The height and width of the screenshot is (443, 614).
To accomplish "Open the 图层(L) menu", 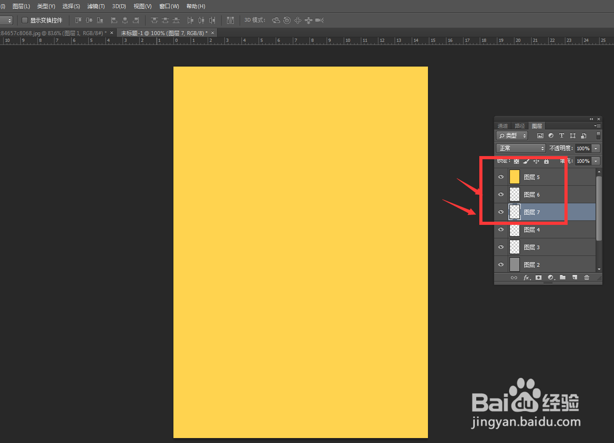I will coord(21,6).
